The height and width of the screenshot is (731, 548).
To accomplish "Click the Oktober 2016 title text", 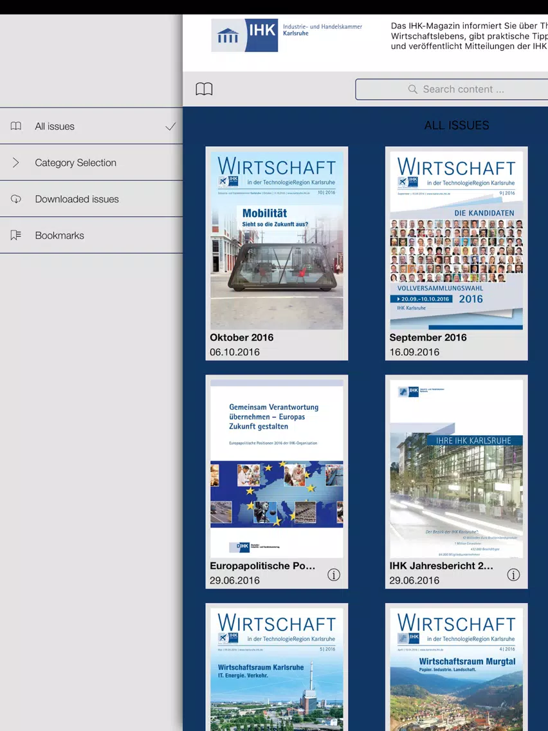I will point(241,338).
